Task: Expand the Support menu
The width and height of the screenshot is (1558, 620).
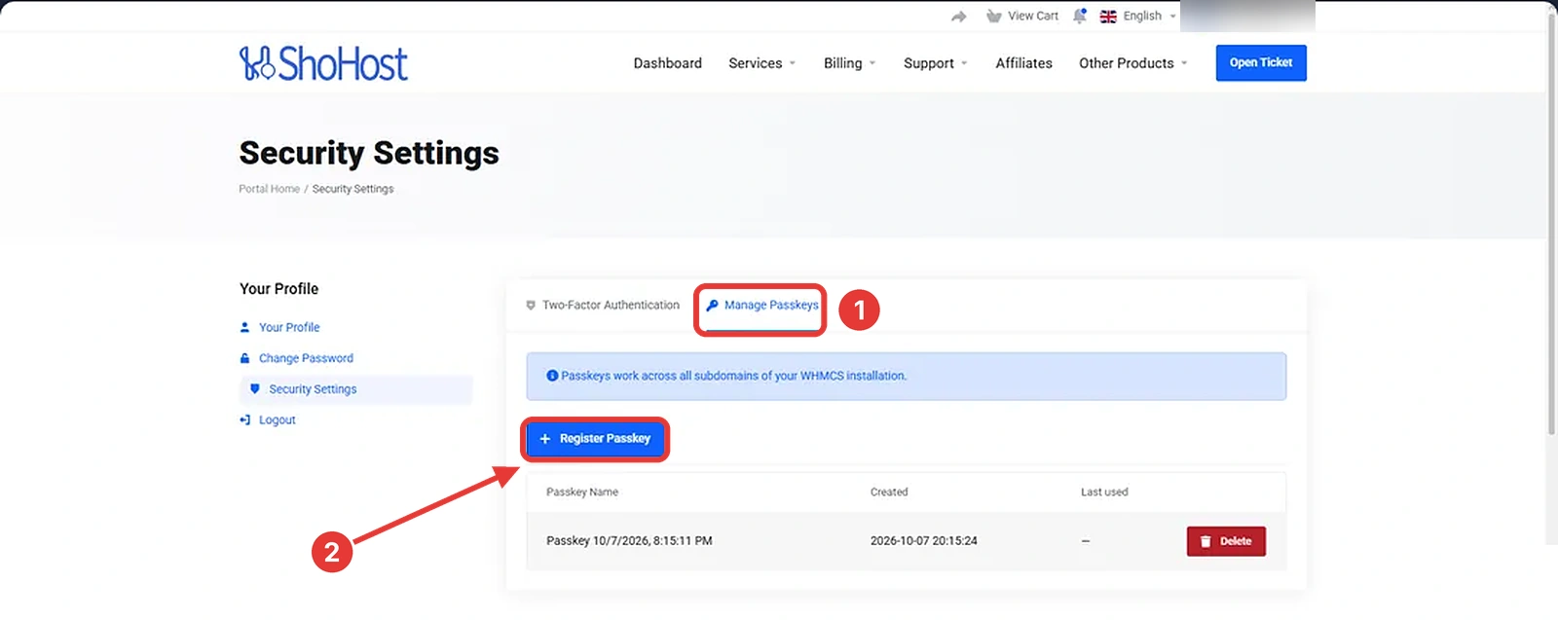Action: tap(935, 63)
